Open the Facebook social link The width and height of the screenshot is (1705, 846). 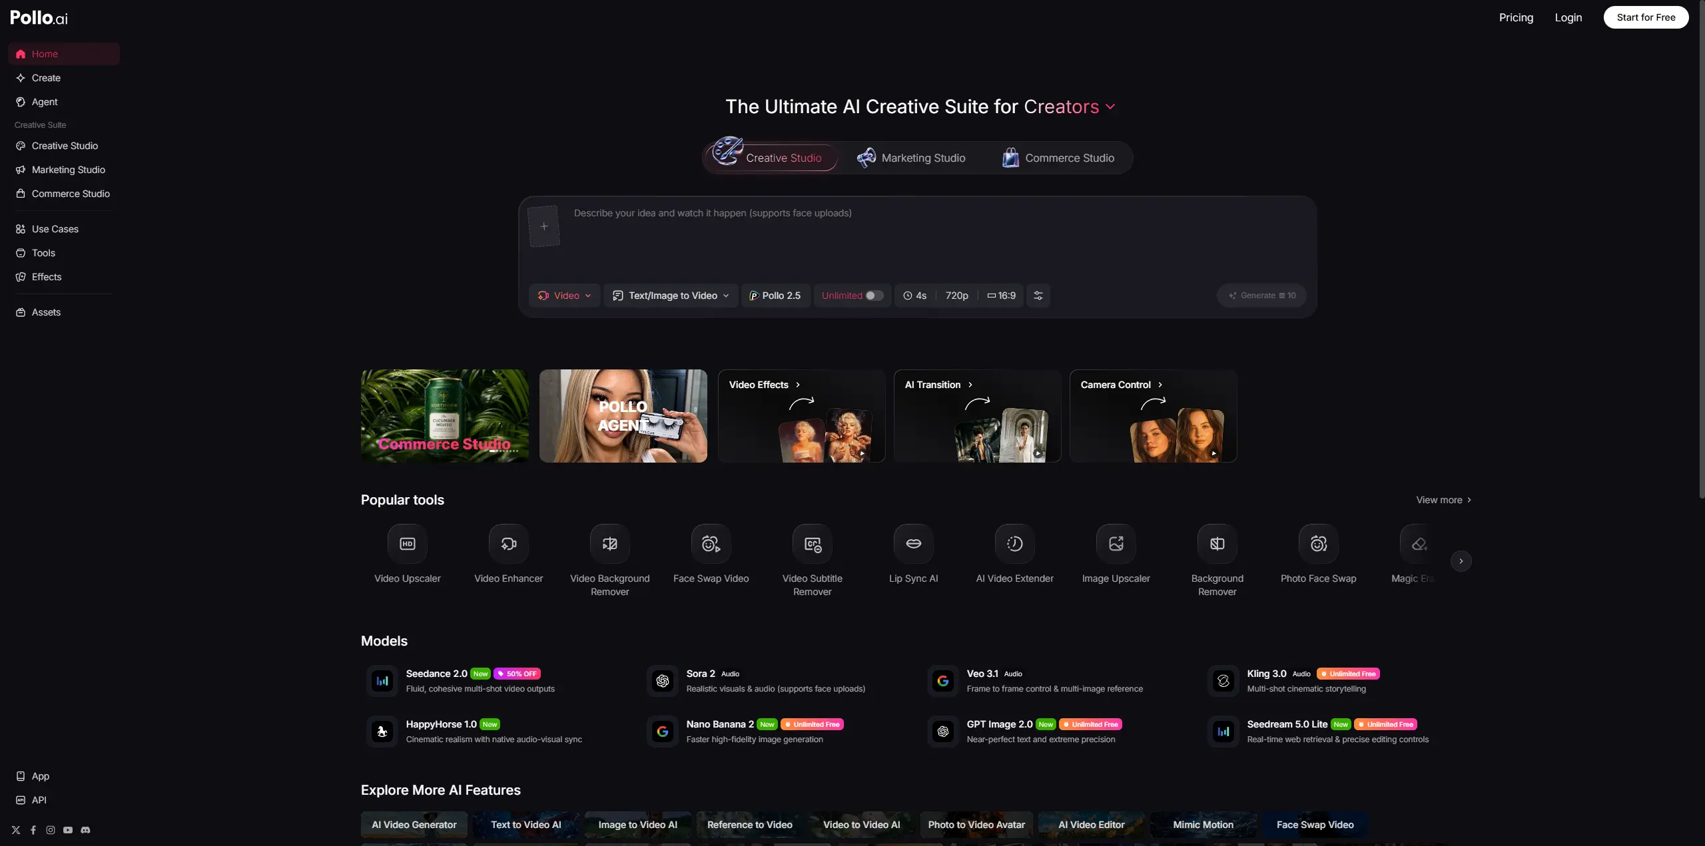(x=33, y=830)
